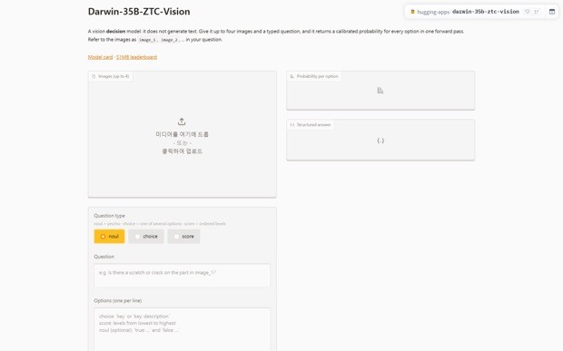Select the choice question type

146,237
